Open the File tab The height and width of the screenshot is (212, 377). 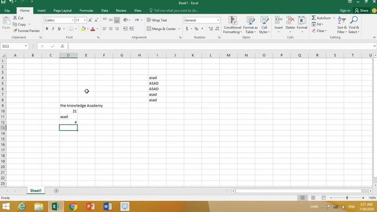(x=7, y=11)
